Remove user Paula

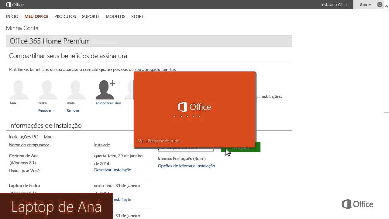73,110
